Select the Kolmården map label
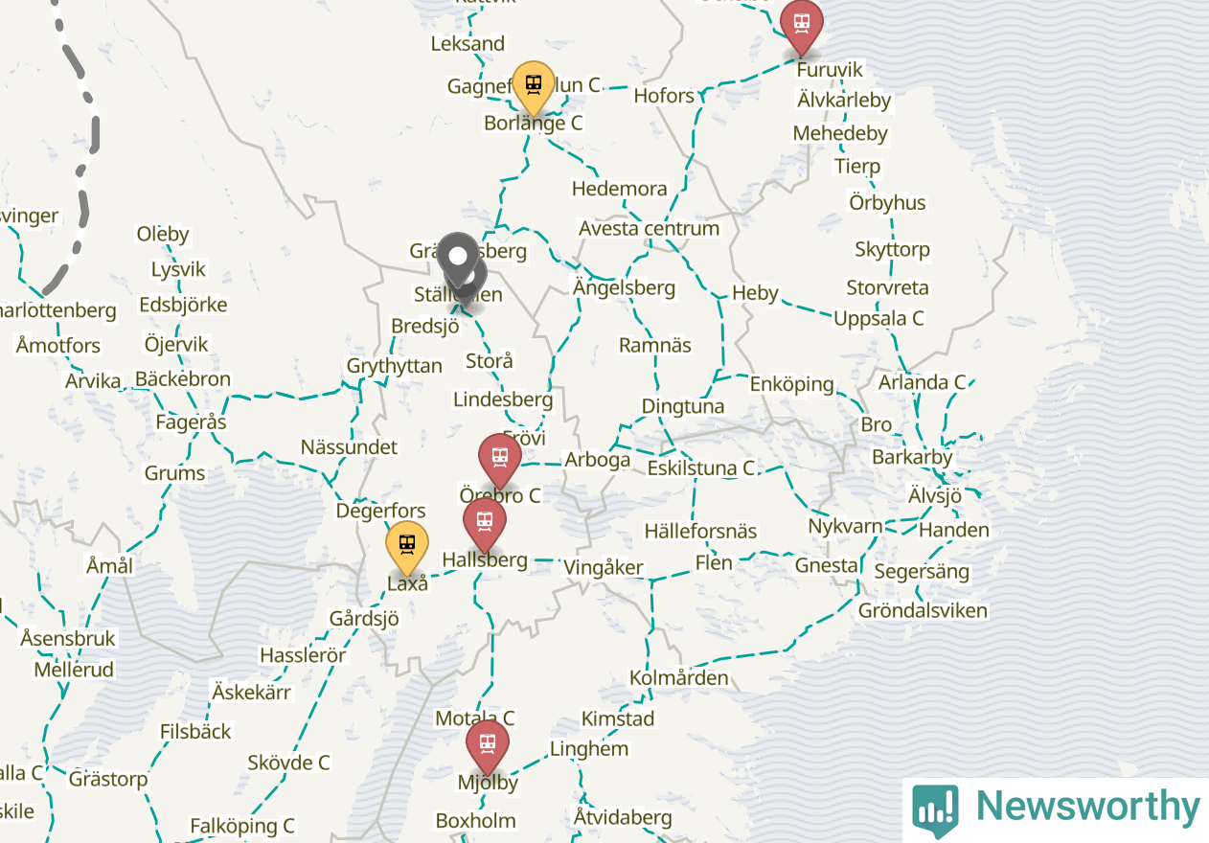The height and width of the screenshot is (843, 1209). pyautogui.click(x=678, y=678)
